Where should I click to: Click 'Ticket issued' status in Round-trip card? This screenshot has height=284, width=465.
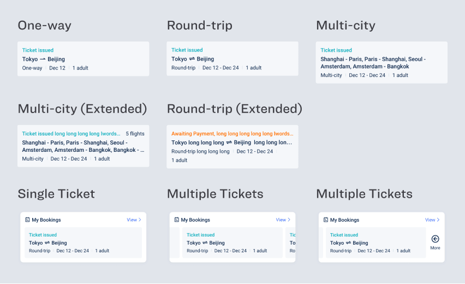187,50
